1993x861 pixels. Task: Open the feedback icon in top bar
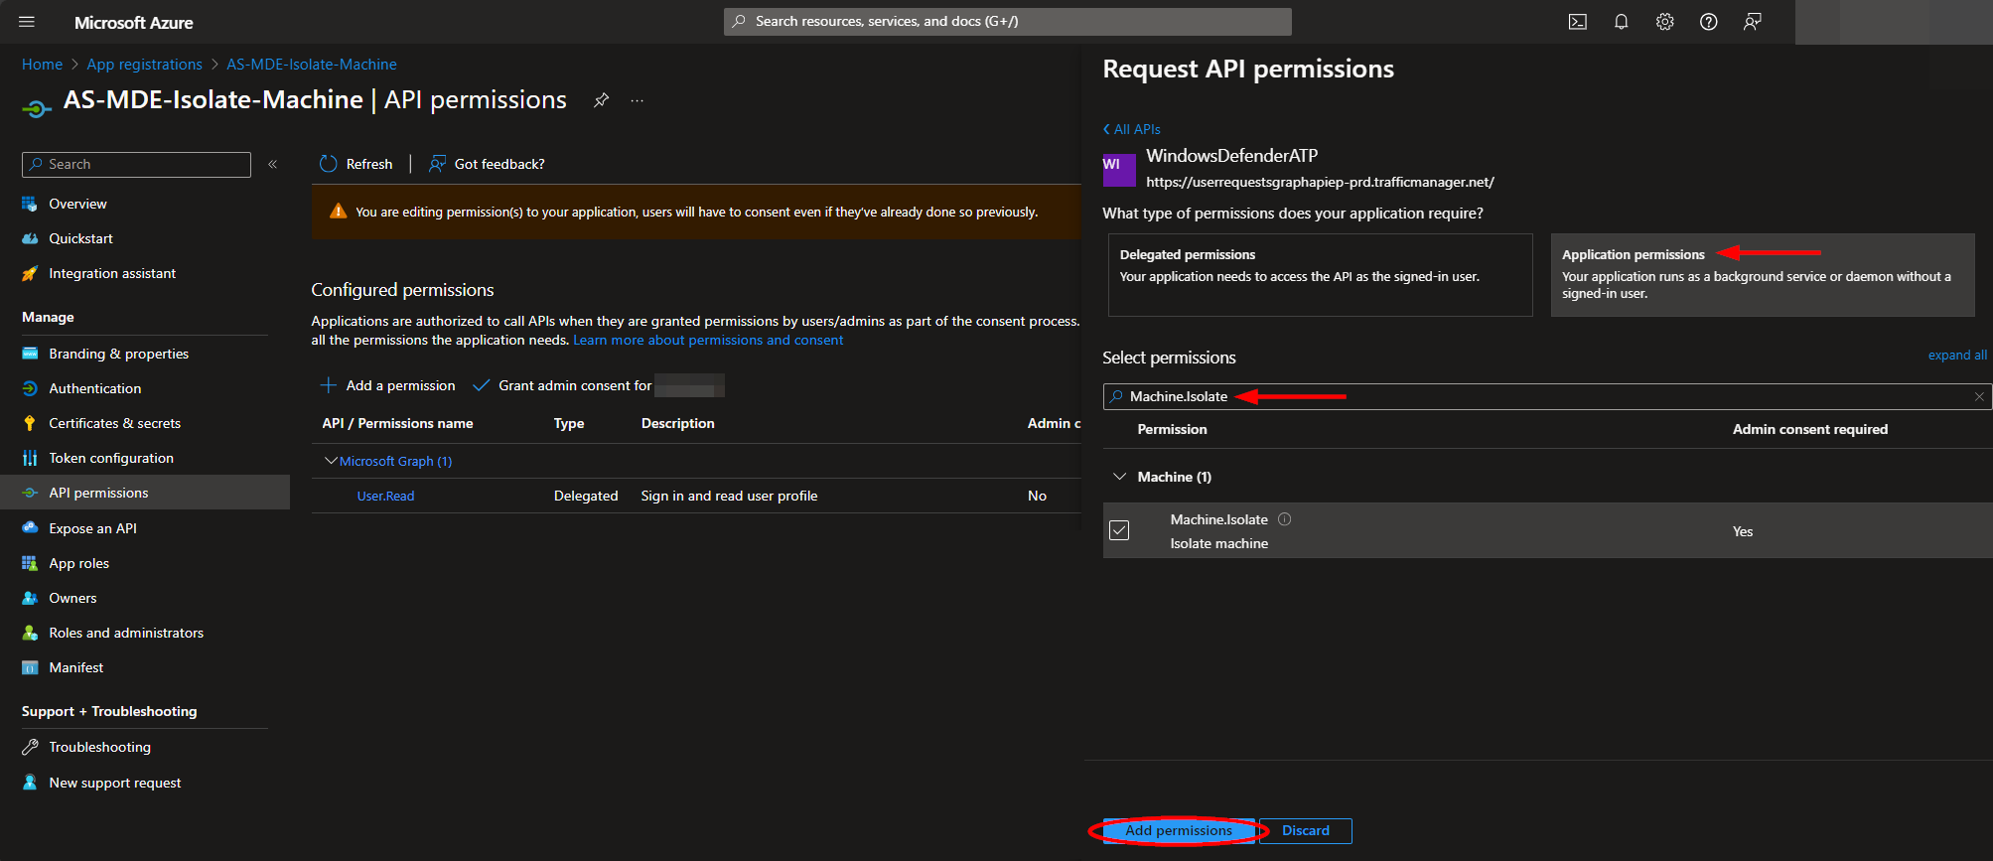point(1752,22)
